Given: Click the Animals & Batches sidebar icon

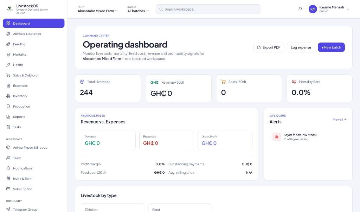Looking at the screenshot, I should click(8, 33).
